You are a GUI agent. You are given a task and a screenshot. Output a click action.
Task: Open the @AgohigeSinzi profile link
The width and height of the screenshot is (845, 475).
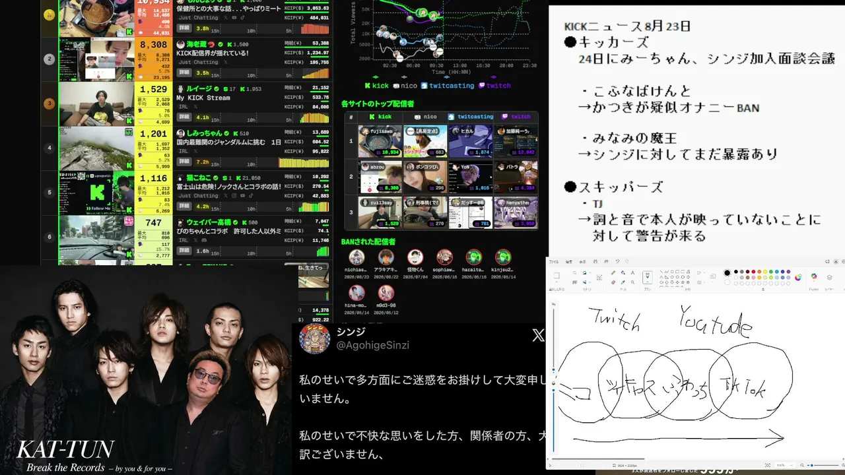click(373, 345)
